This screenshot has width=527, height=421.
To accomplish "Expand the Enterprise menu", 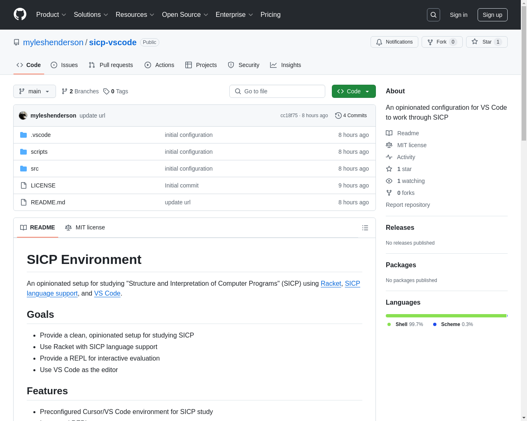I will (234, 15).
